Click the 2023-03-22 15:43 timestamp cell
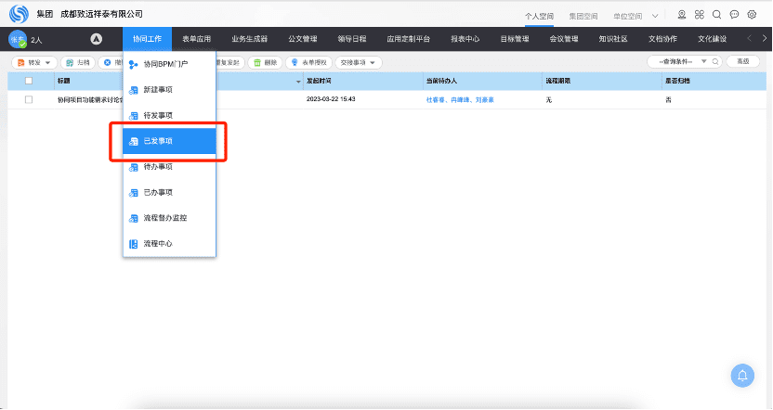Viewport: 773px width, 410px height. pyautogui.click(x=331, y=99)
